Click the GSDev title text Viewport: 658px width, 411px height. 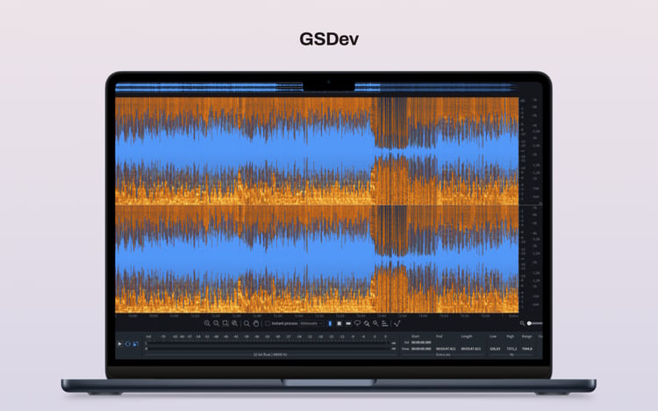pyautogui.click(x=329, y=39)
